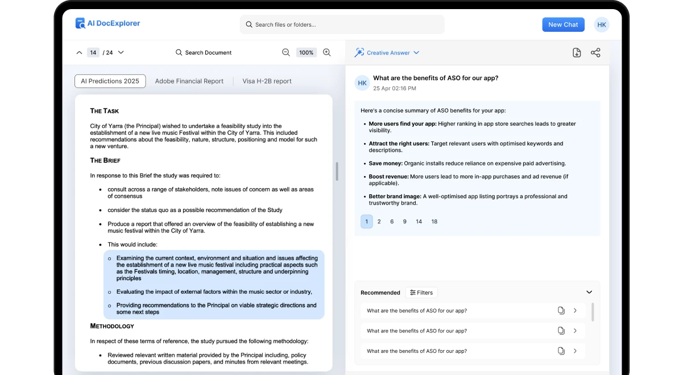Open the document download icon

577,52
